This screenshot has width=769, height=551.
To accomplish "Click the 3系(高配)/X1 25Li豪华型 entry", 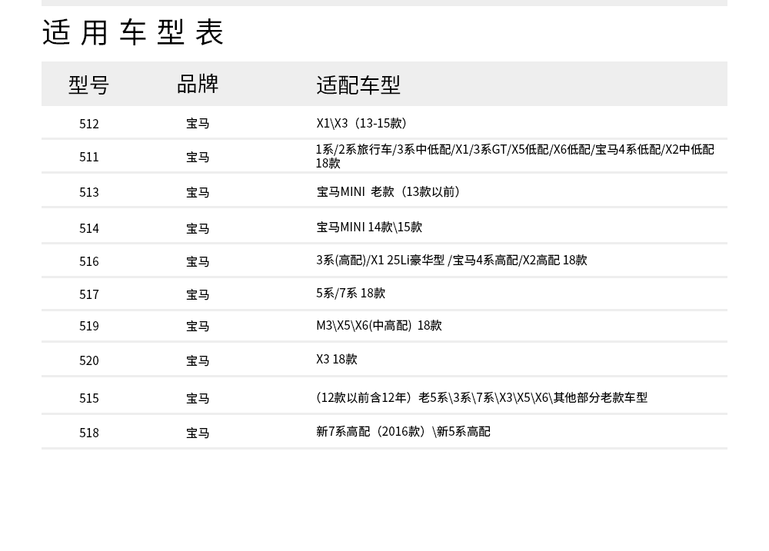I will pyautogui.click(x=451, y=261).
